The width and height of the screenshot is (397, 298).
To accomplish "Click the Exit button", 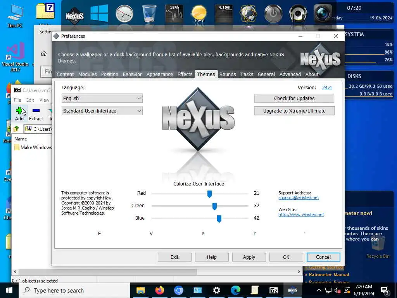I will coord(174,257).
